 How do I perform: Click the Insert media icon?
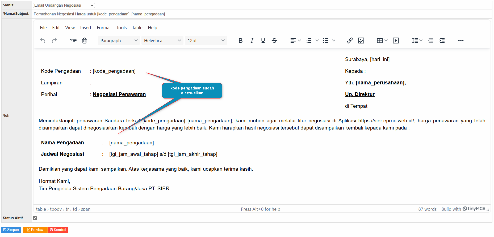396,41
